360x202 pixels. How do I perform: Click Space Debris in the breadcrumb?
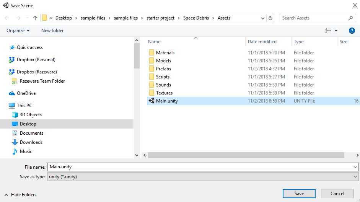(x=196, y=18)
